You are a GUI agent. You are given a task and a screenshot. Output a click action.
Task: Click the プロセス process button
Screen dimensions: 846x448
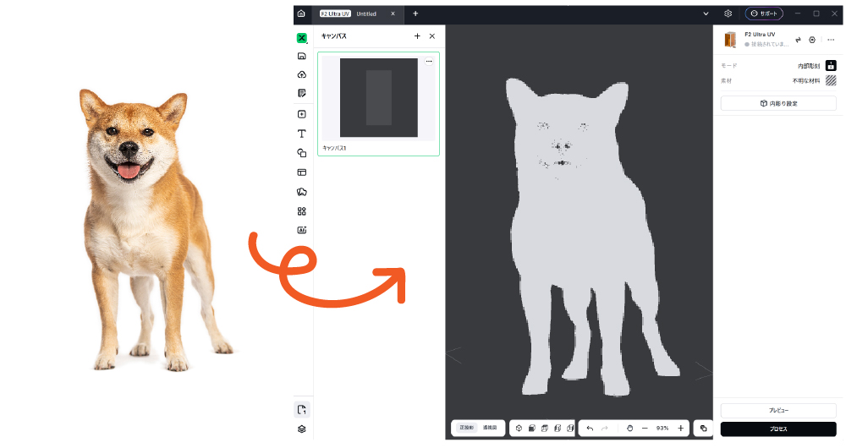(x=778, y=429)
